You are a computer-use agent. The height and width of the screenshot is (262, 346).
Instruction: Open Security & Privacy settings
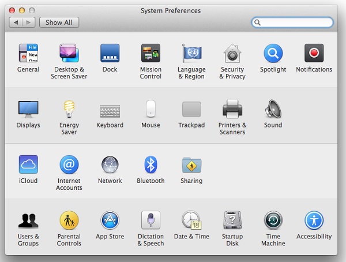(x=232, y=54)
